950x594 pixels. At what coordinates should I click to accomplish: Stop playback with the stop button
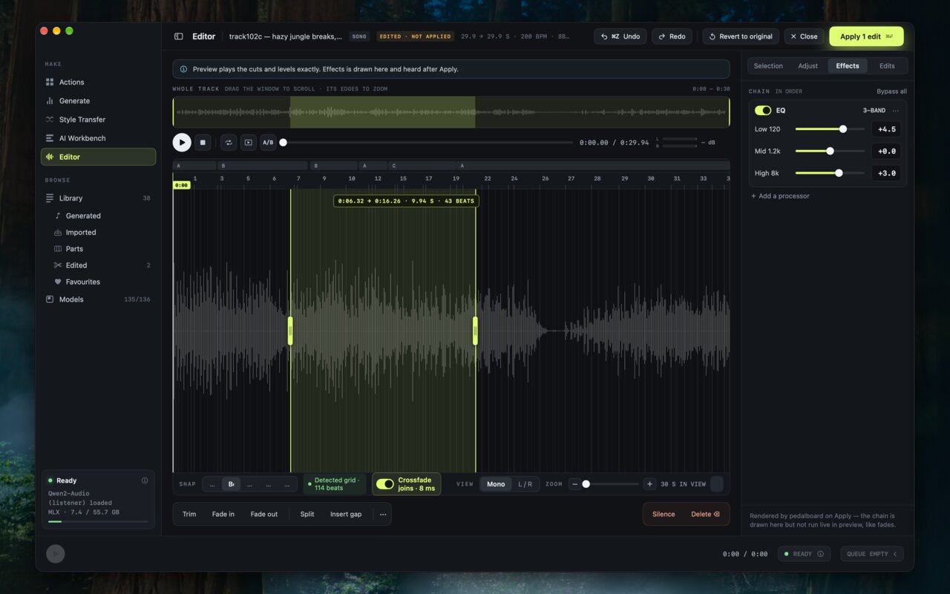point(203,143)
